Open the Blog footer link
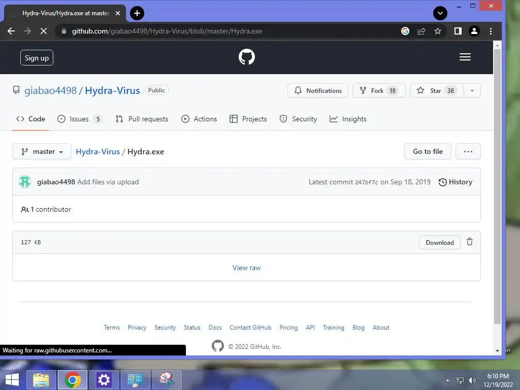The width and height of the screenshot is (520, 390). click(358, 328)
